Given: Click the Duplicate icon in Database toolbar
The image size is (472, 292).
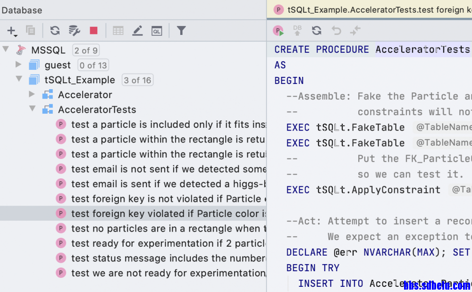Looking at the screenshot, I should 31,30.
